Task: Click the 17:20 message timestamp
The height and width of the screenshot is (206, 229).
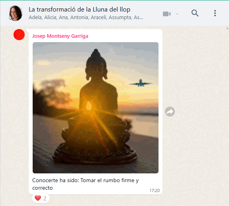Action: coord(155,190)
